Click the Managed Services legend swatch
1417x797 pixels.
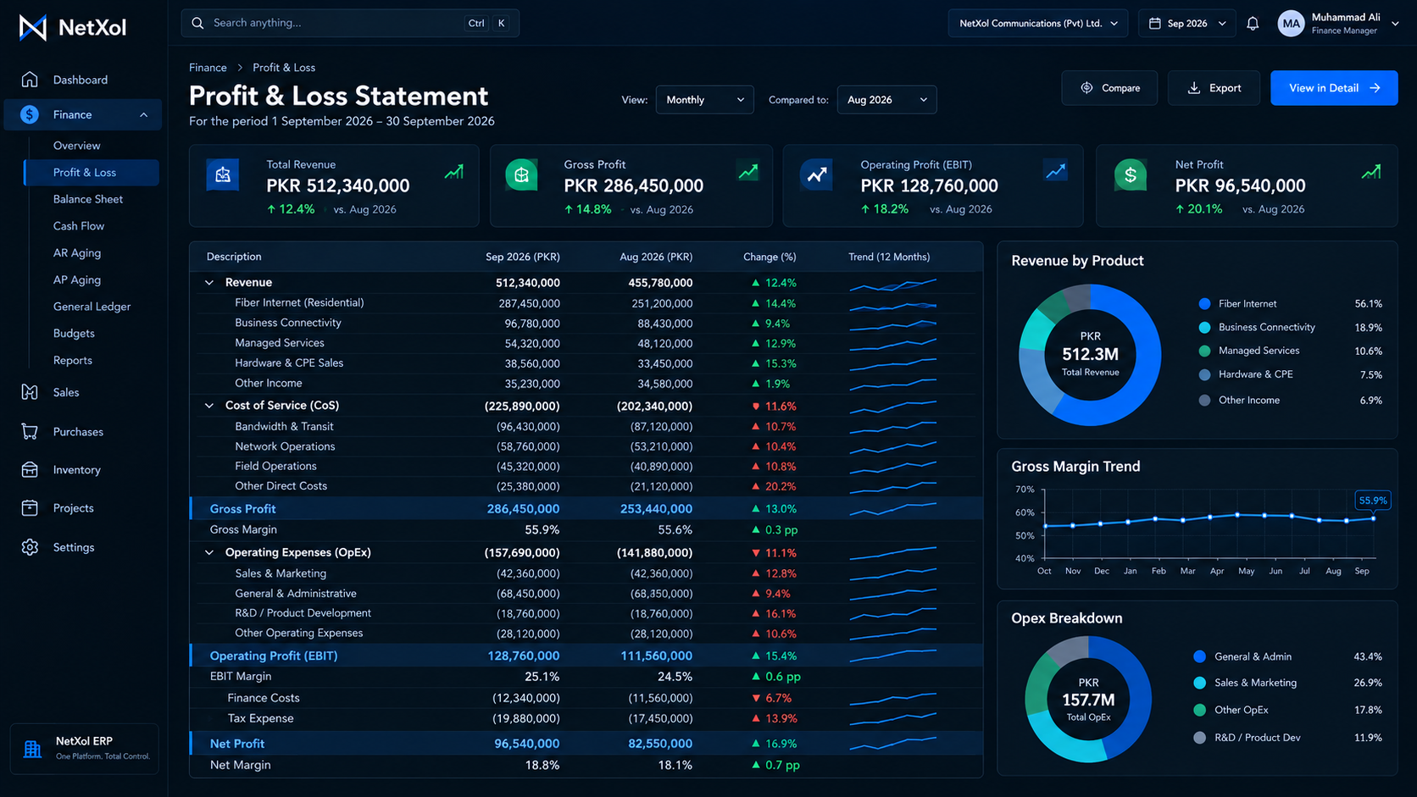(x=1204, y=351)
